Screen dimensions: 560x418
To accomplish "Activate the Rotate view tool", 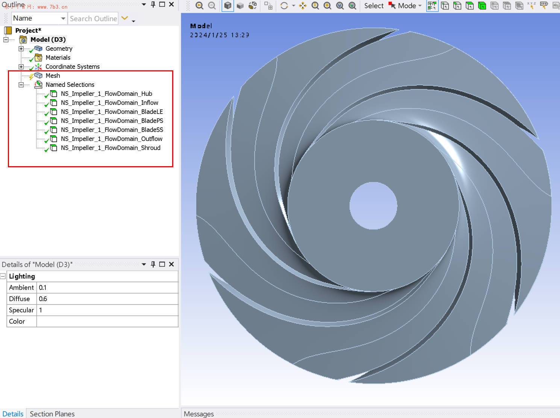I will [x=284, y=6].
